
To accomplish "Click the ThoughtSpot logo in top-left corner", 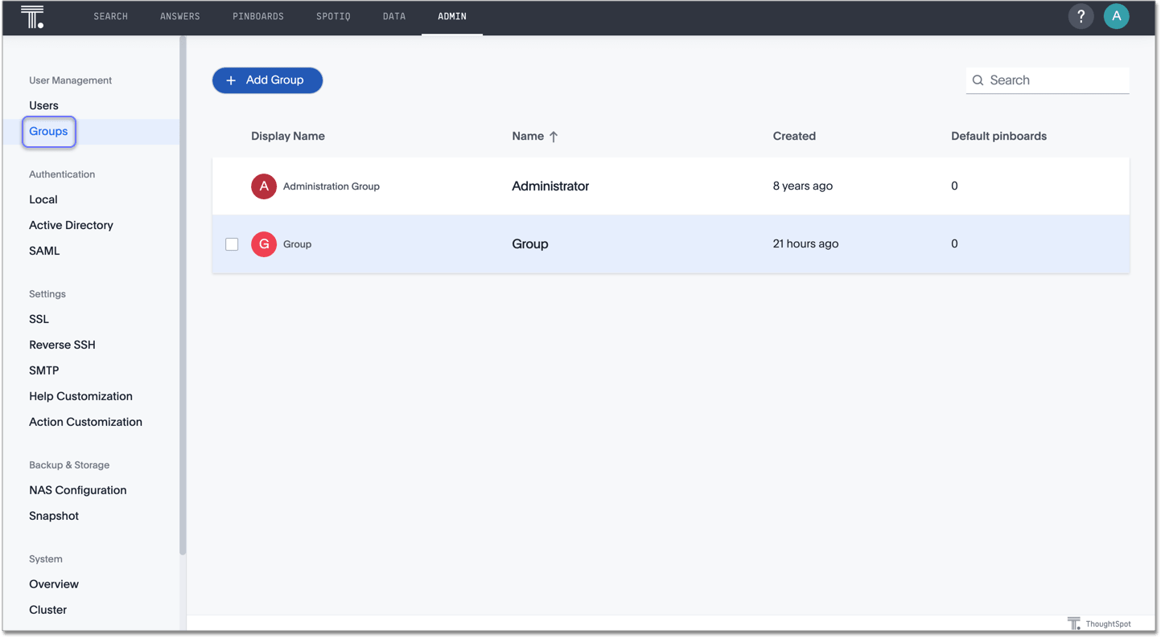I will tap(32, 16).
